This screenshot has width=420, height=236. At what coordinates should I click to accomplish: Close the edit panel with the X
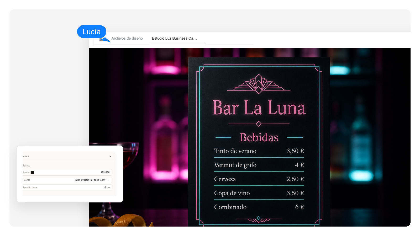pos(111,156)
